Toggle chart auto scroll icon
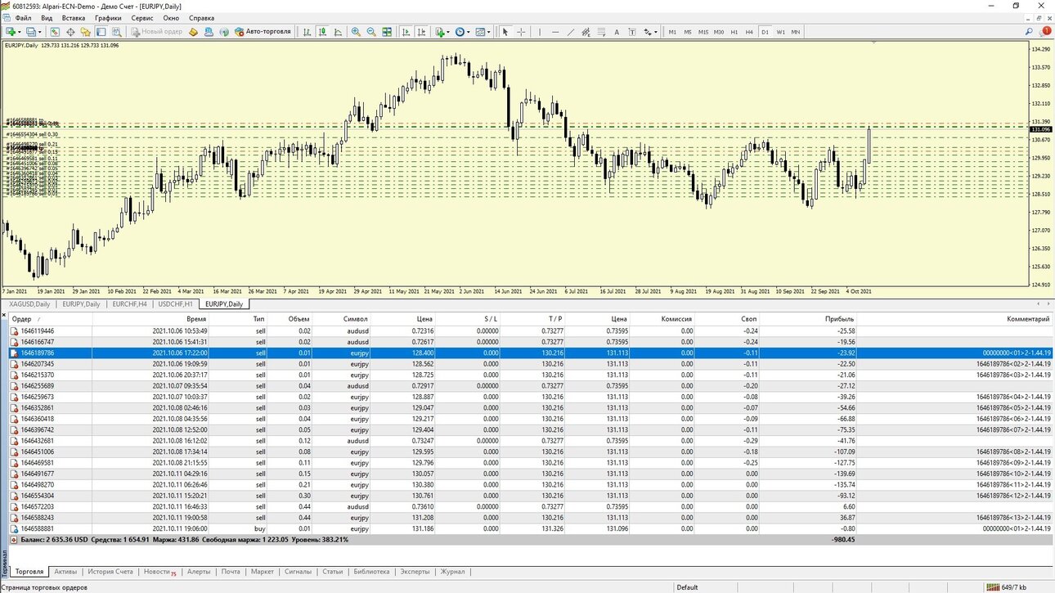The height and width of the screenshot is (593, 1055). [406, 32]
